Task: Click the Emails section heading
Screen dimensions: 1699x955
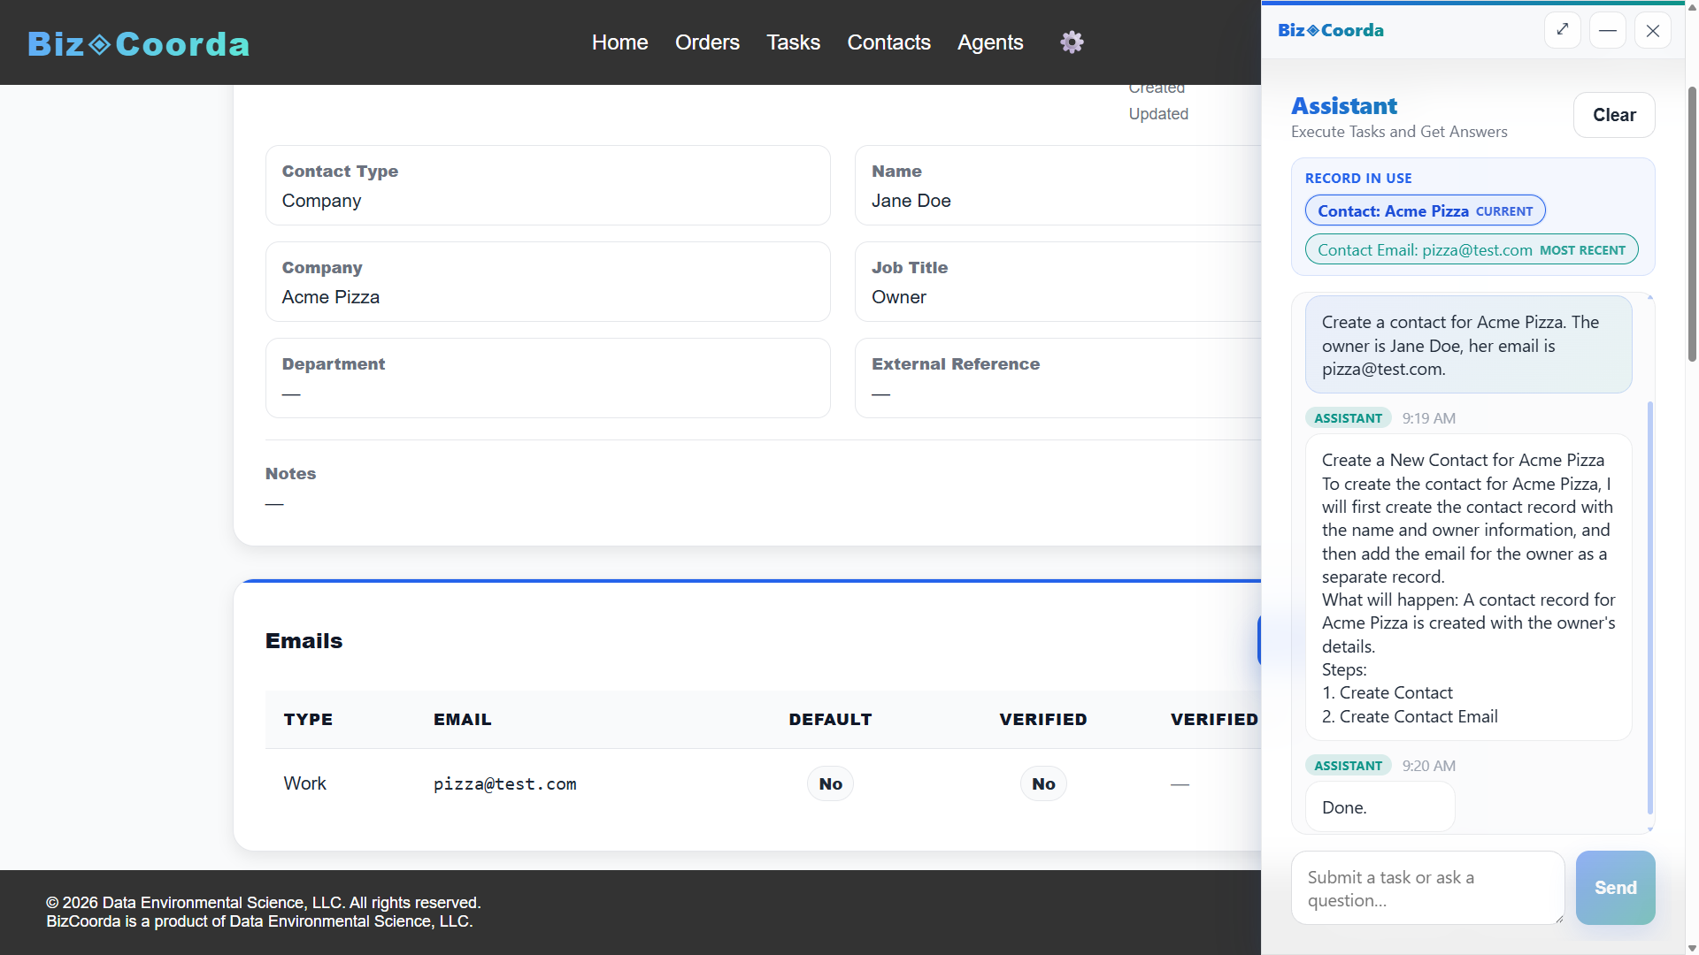Action: pyautogui.click(x=304, y=641)
